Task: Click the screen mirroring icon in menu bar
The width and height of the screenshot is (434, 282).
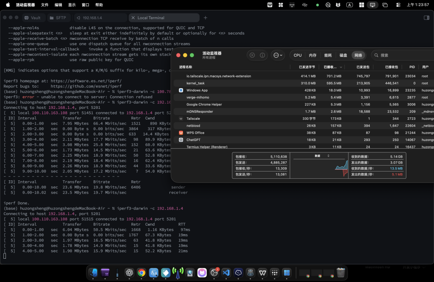Action: click(372, 5)
